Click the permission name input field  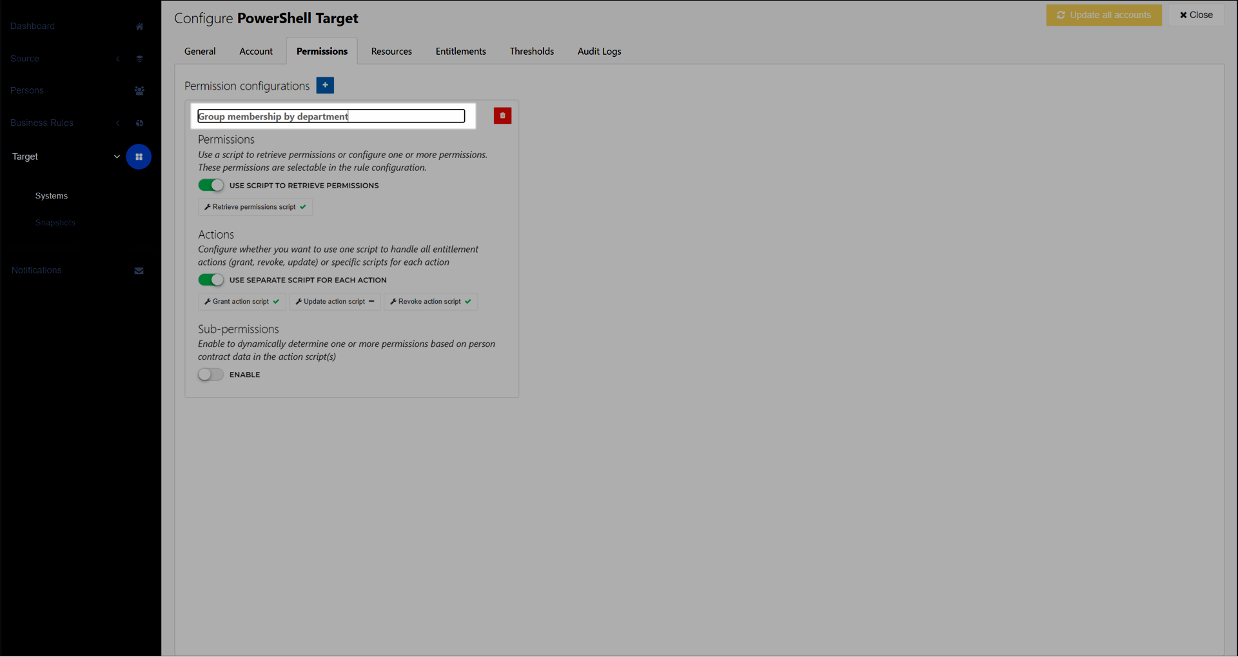pyautogui.click(x=331, y=116)
